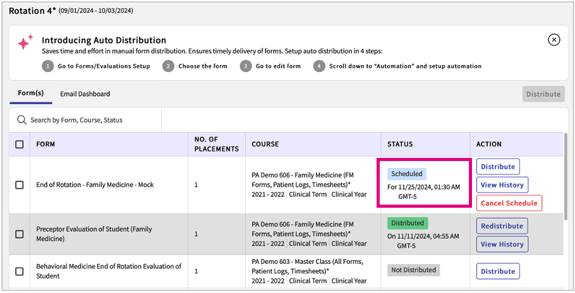The height and width of the screenshot is (293, 575).
Task: Click step 4 Automation setup icon
Action: [x=319, y=66]
